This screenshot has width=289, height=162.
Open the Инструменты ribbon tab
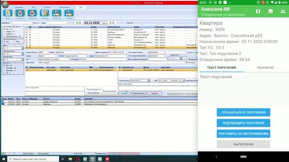tap(65, 7)
